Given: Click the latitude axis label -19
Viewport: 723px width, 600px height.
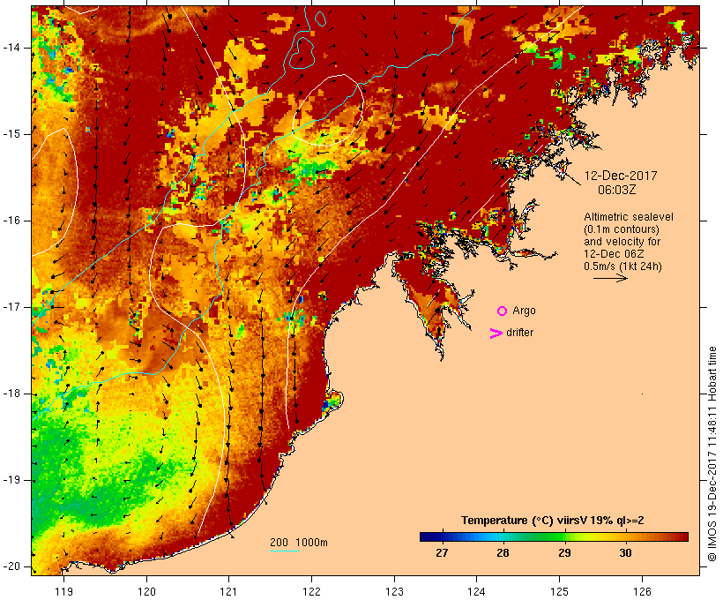Looking at the screenshot, I should tap(11, 480).
